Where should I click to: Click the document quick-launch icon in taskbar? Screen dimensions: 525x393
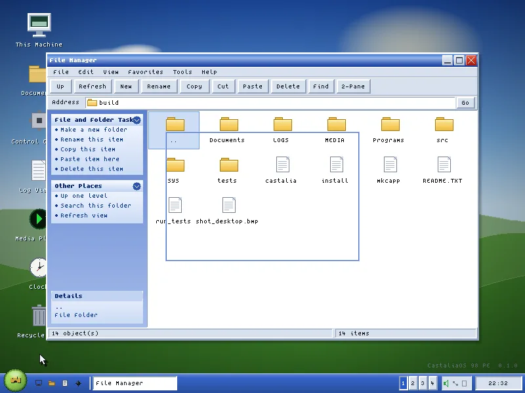click(65, 383)
